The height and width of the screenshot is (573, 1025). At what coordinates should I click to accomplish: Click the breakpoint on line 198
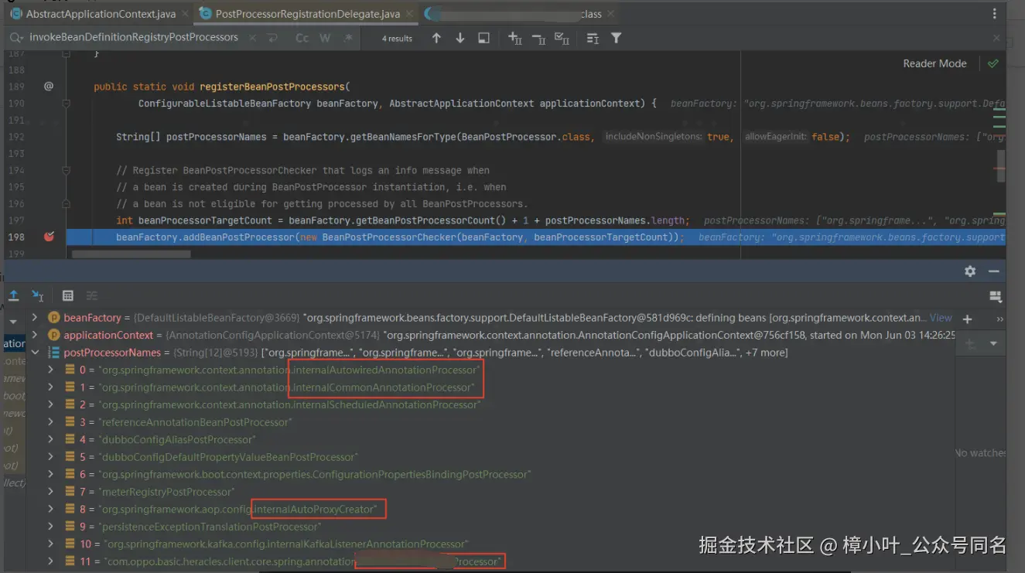click(x=49, y=237)
